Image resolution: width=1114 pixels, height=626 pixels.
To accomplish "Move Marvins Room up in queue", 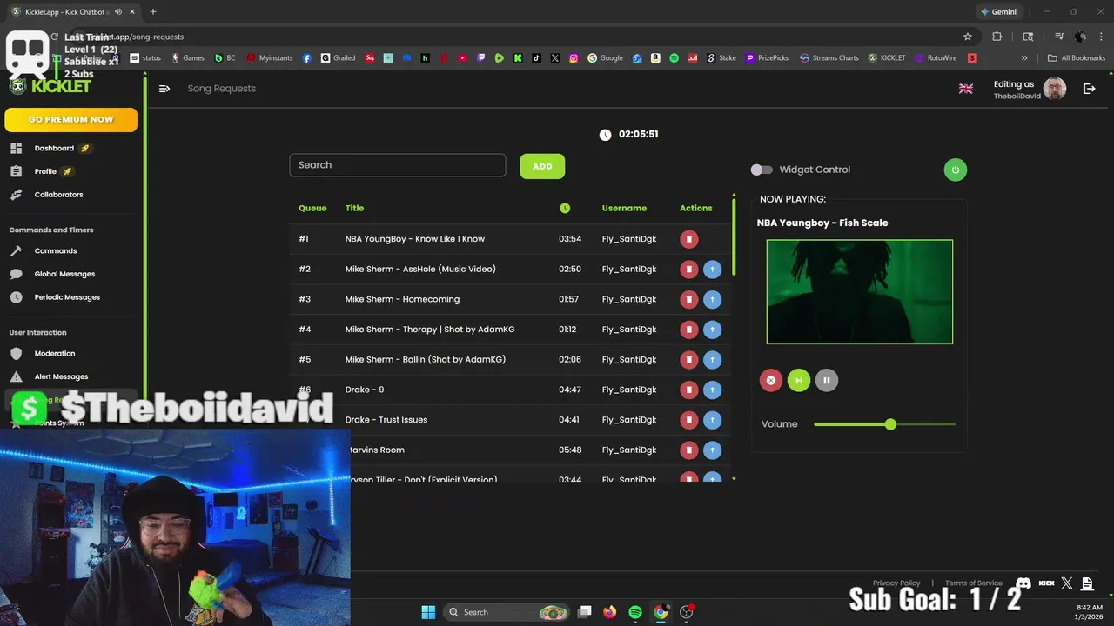I will point(712,450).
